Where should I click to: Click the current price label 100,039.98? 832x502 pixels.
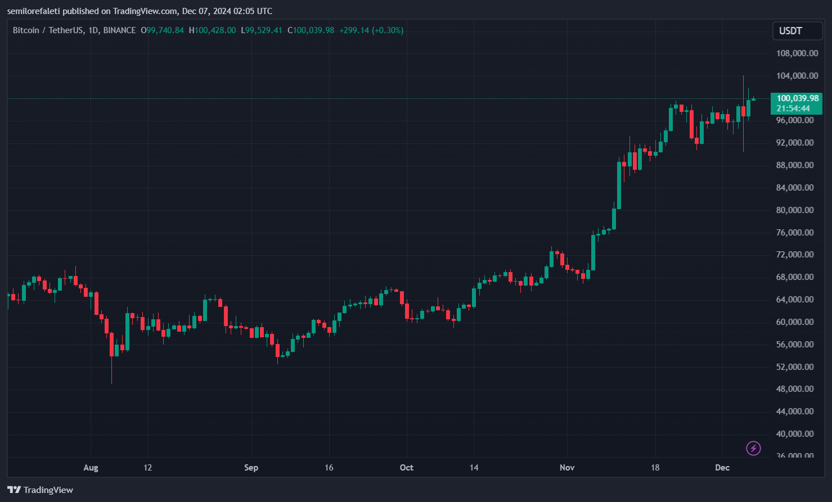(797, 98)
